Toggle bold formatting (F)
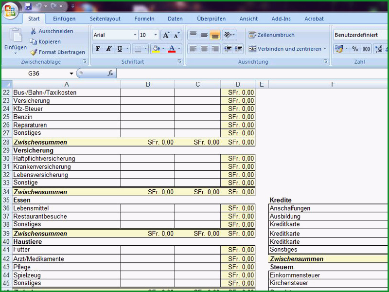Viewport: 389px width, 292px height. coord(98,49)
